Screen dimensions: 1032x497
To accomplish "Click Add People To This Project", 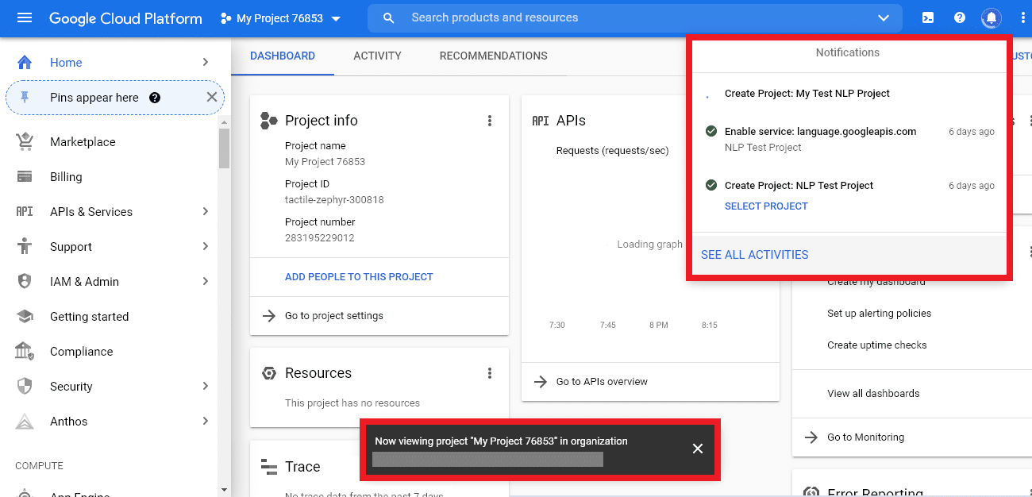I will click(359, 277).
